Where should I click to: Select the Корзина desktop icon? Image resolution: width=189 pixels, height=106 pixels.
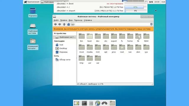click(x=33, y=12)
